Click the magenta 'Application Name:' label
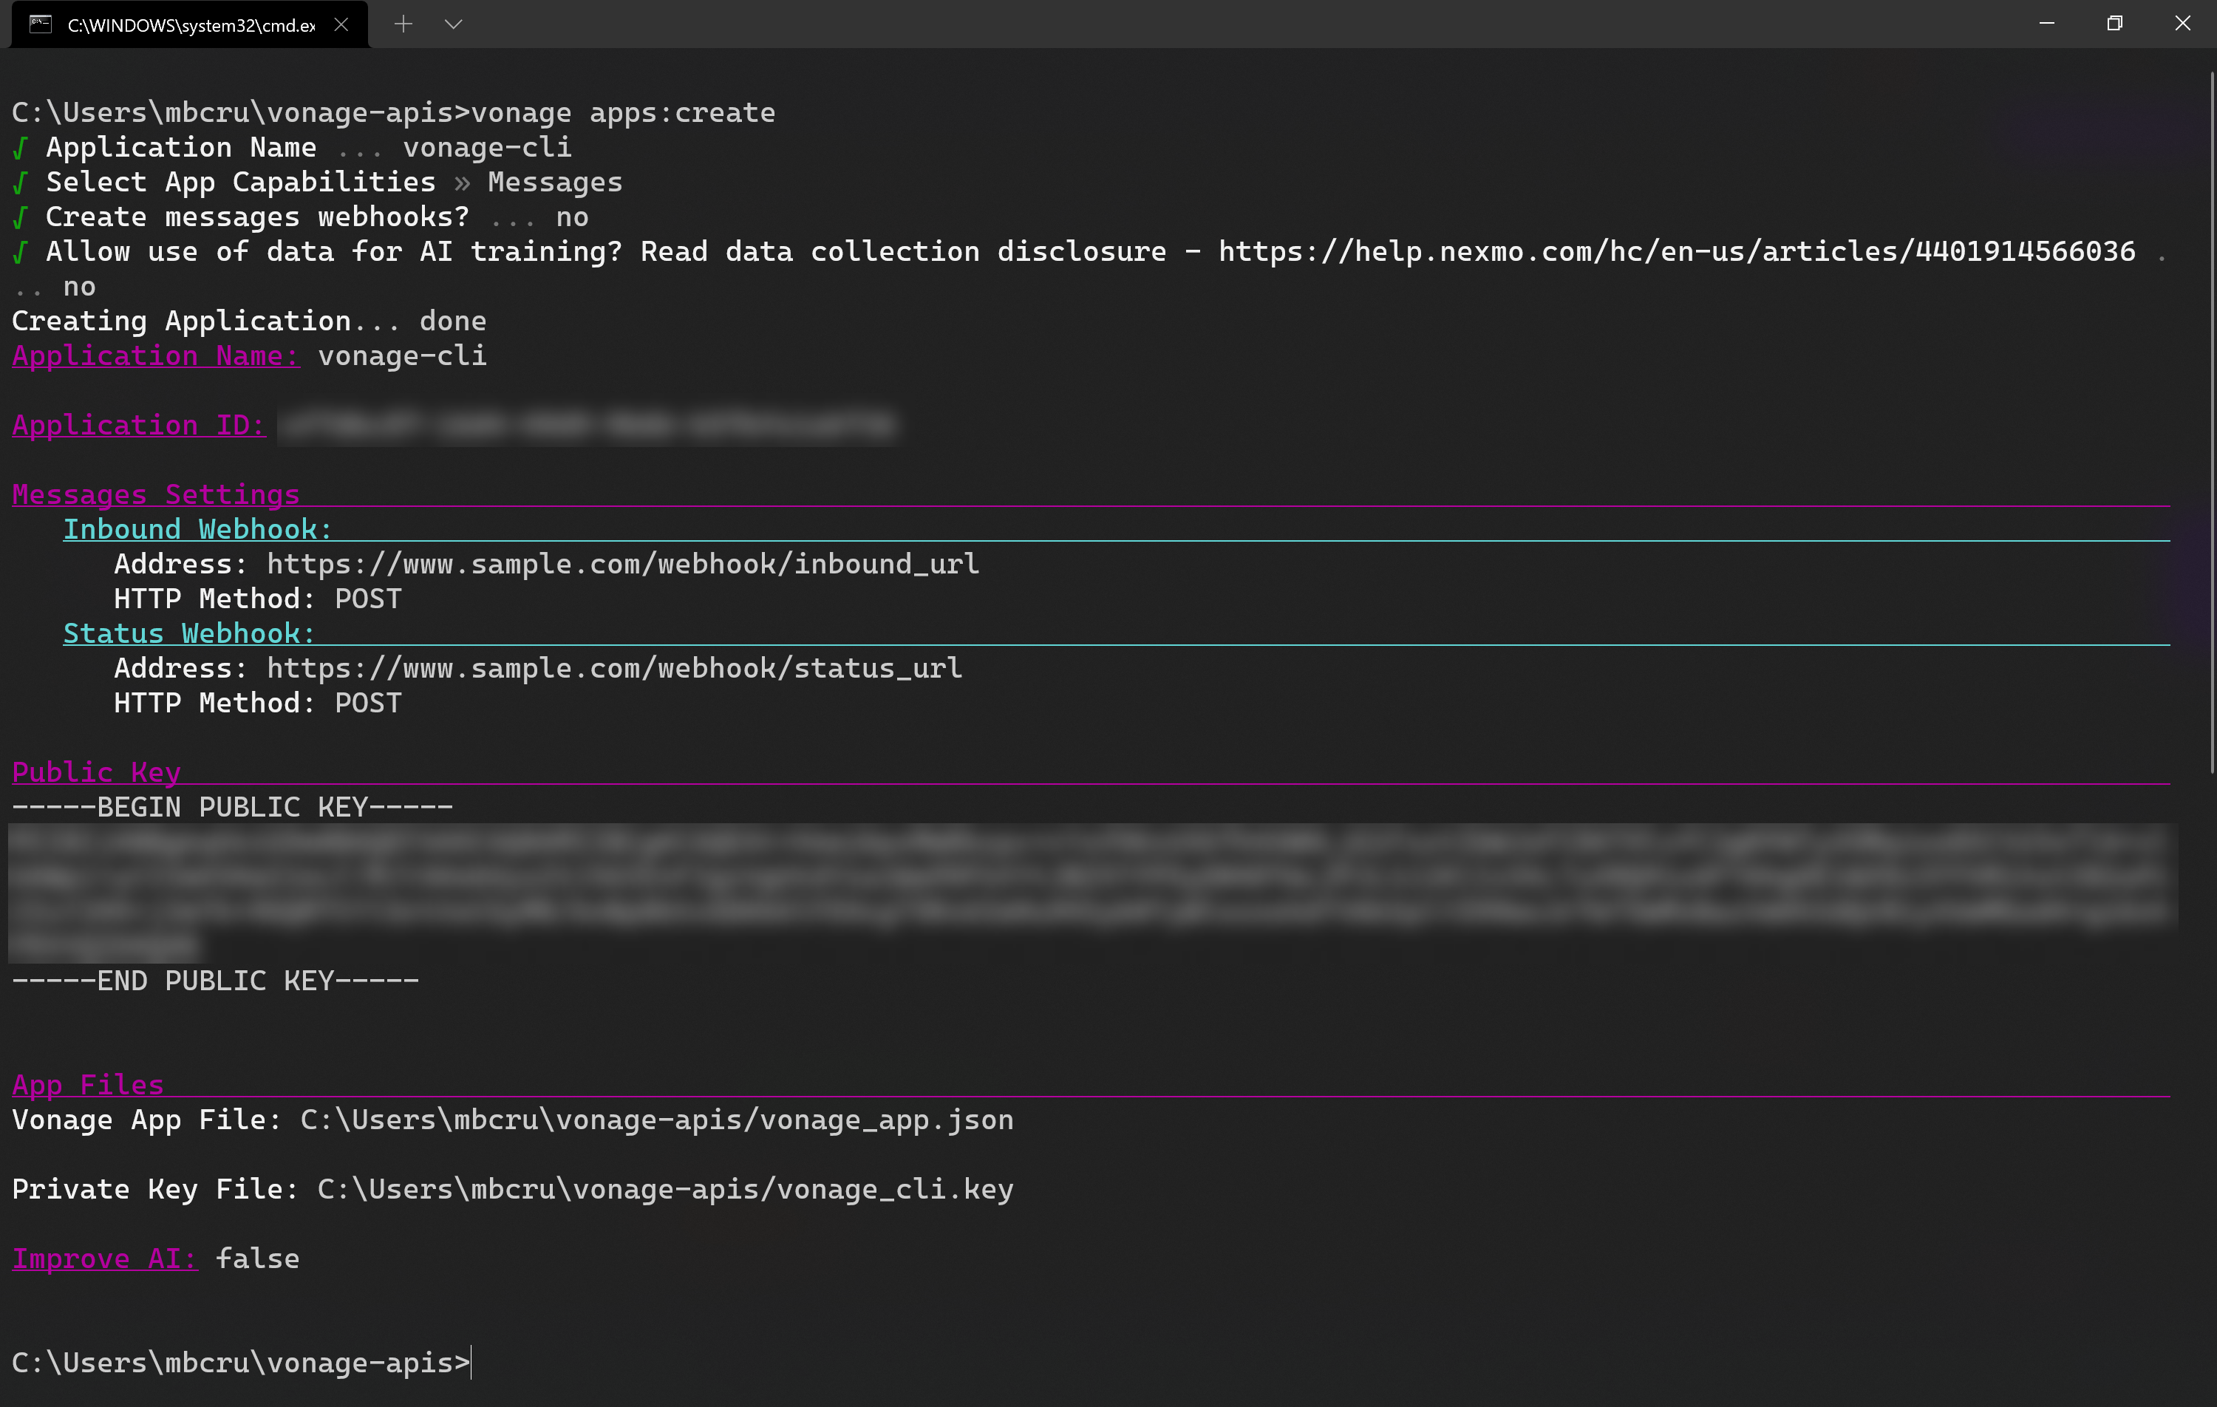 click(156, 355)
